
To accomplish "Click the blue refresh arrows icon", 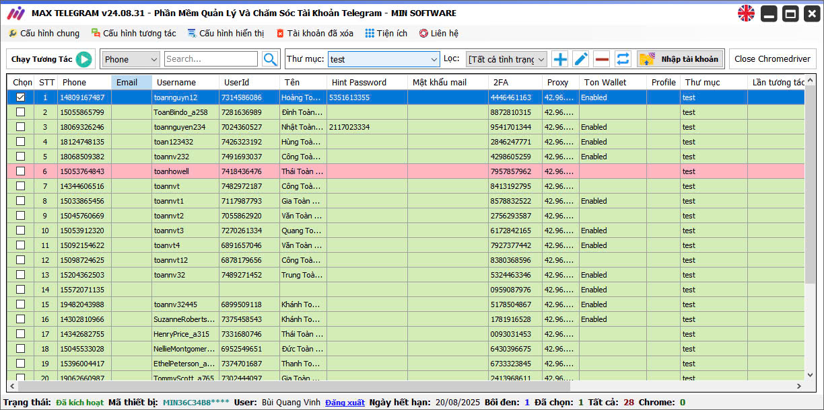I will 623,59.
